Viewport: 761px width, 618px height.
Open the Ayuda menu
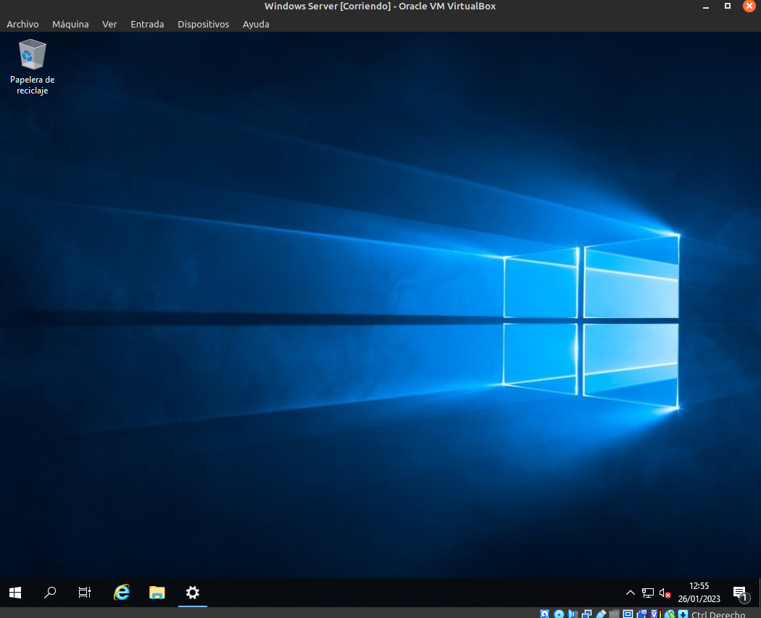pyautogui.click(x=256, y=24)
